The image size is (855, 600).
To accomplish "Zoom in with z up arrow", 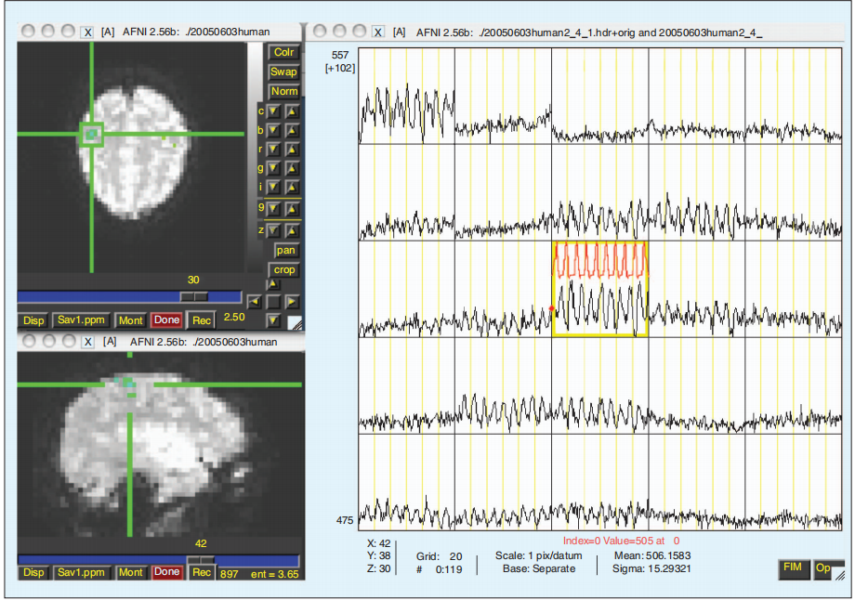I will 292,229.
